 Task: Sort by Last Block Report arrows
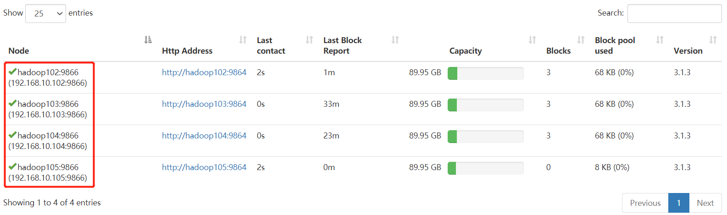395,40
